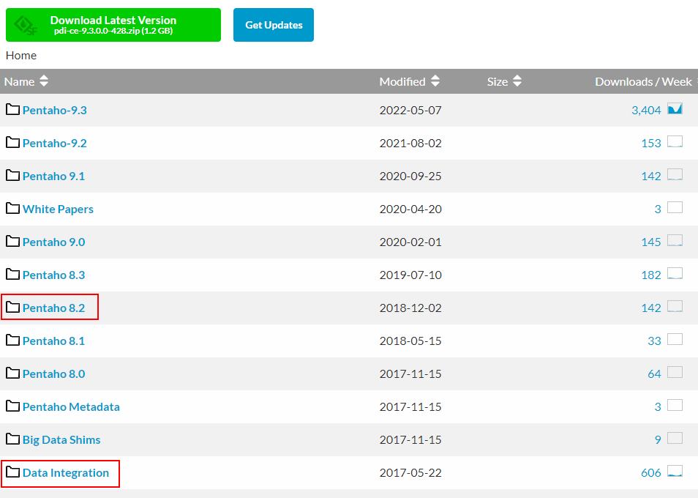Screen dimensions: 698x498
Task: Click the Download Latest Version button
Action: [113, 25]
